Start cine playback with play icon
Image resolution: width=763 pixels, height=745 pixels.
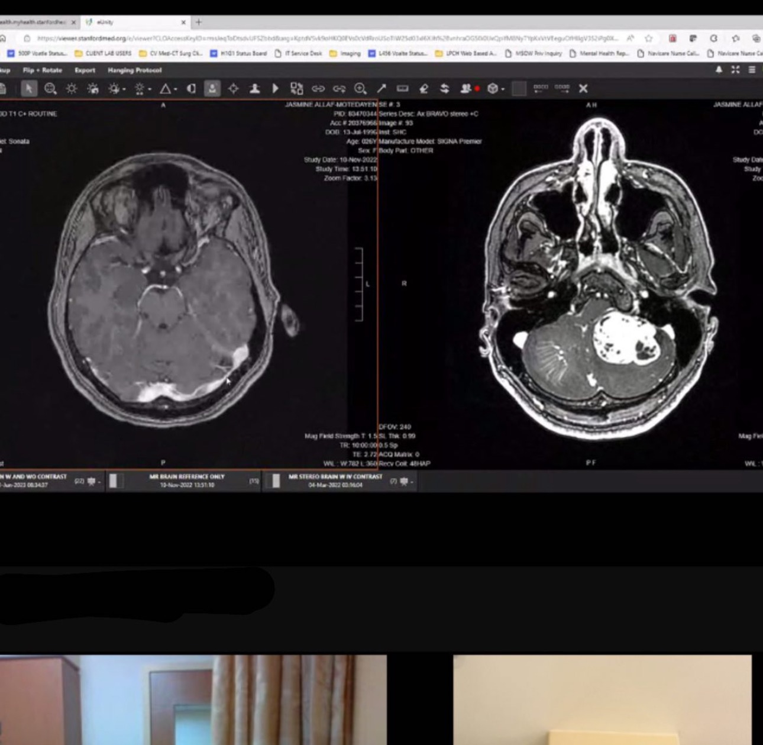(275, 89)
